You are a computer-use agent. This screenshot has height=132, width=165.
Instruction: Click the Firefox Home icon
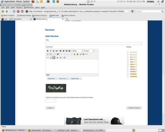[x=22, y=11]
